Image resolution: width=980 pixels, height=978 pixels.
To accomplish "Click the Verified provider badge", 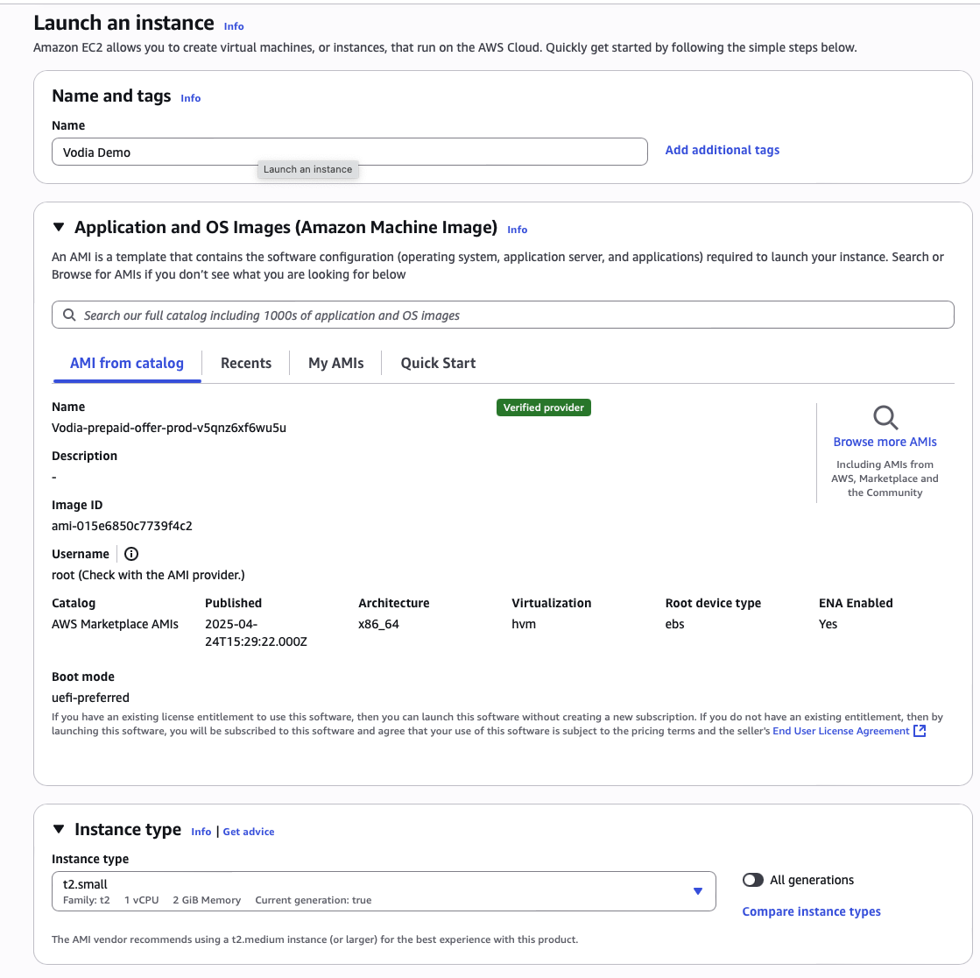I will [x=543, y=407].
